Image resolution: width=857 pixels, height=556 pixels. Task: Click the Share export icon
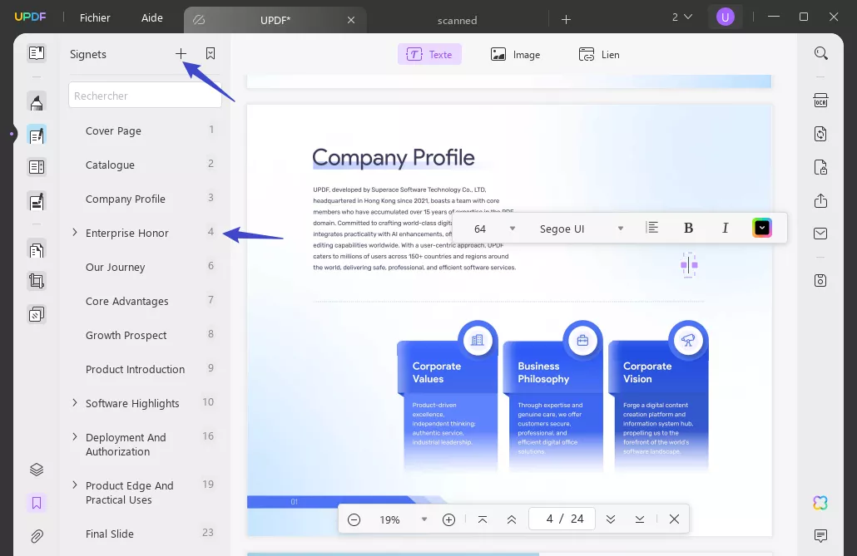point(821,200)
